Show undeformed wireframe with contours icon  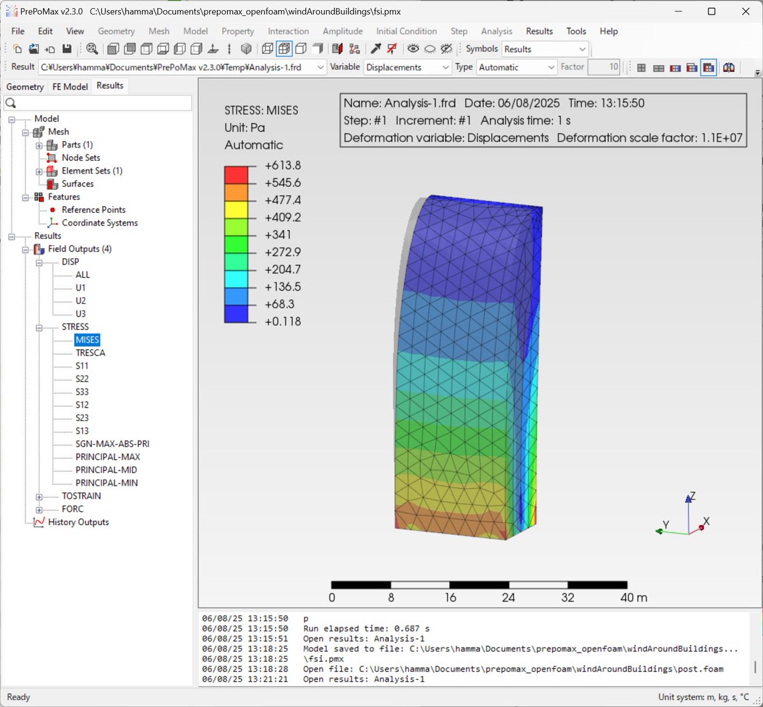pyautogui.click(x=692, y=67)
